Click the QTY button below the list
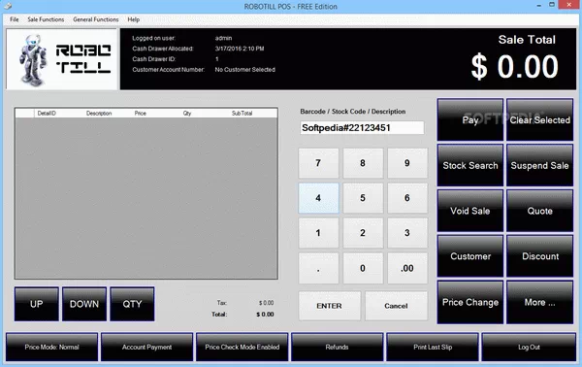This screenshot has height=367, width=582. [132, 304]
